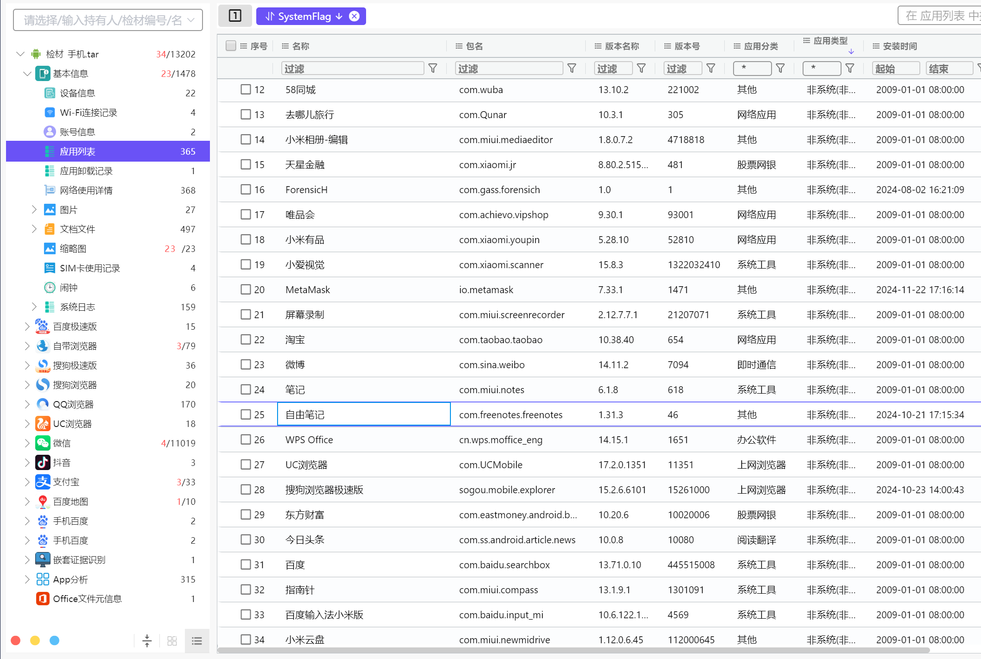
Task: Click the funnel icon for 版本名称 filter
Action: tap(641, 69)
